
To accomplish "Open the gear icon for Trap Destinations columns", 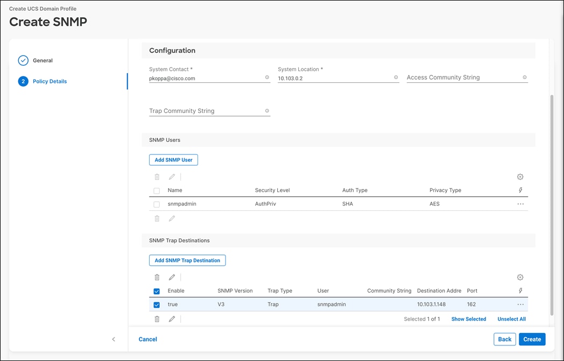I will click(520, 277).
